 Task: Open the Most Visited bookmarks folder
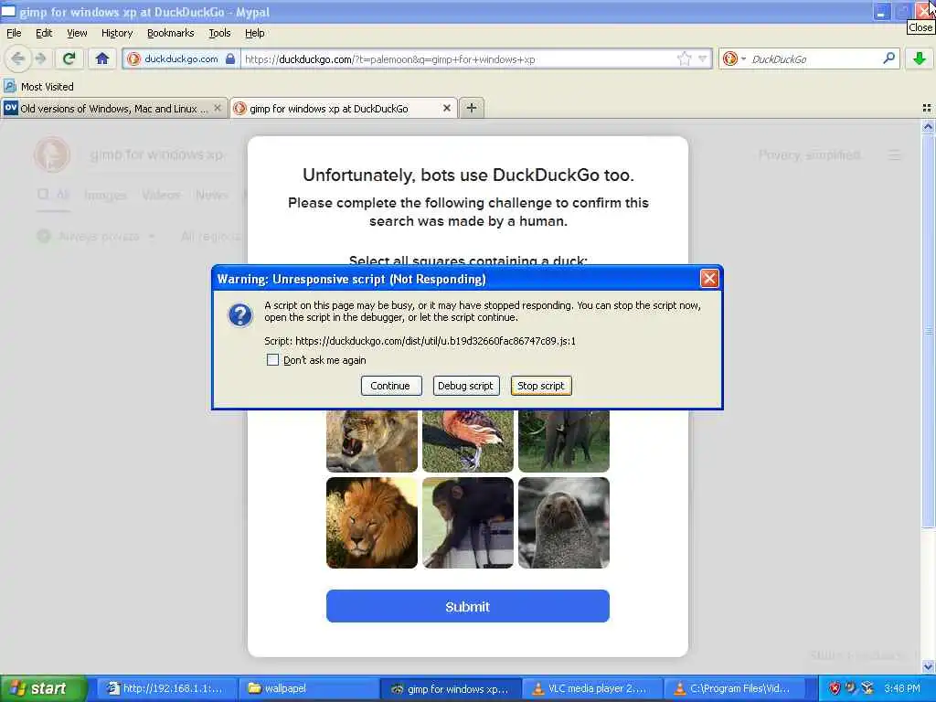[x=38, y=87]
